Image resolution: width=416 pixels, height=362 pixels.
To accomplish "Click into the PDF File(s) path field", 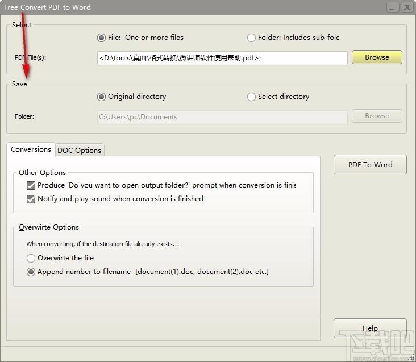I will coord(222,58).
